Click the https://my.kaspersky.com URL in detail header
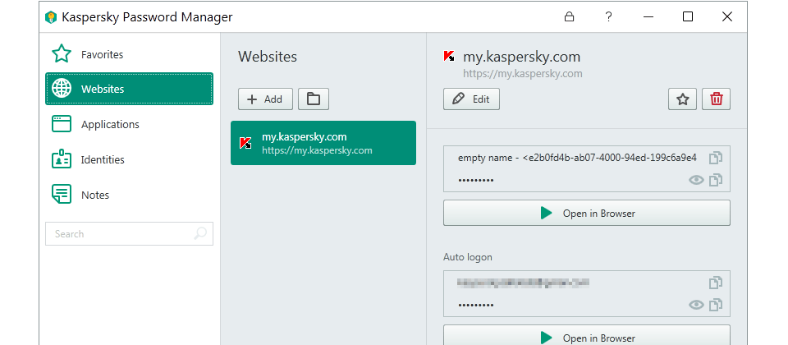 (x=523, y=74)
